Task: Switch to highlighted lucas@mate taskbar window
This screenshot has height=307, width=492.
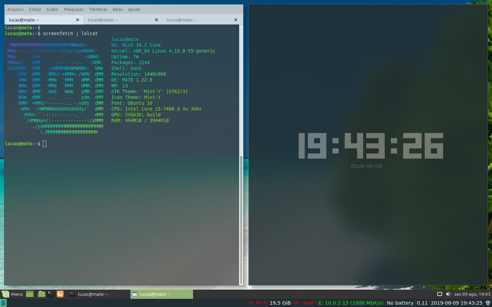Action: (162, 294)
